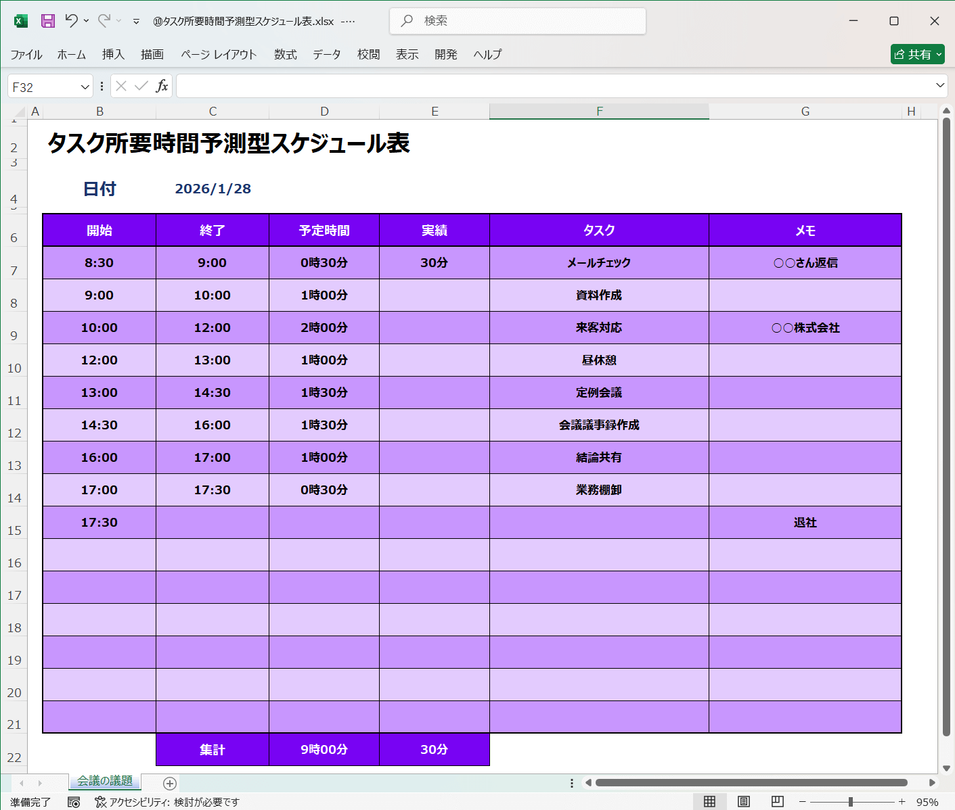Switch to the 開発 ribbon tab
Viewport: 955px width, 810px height.
(446, 54)
